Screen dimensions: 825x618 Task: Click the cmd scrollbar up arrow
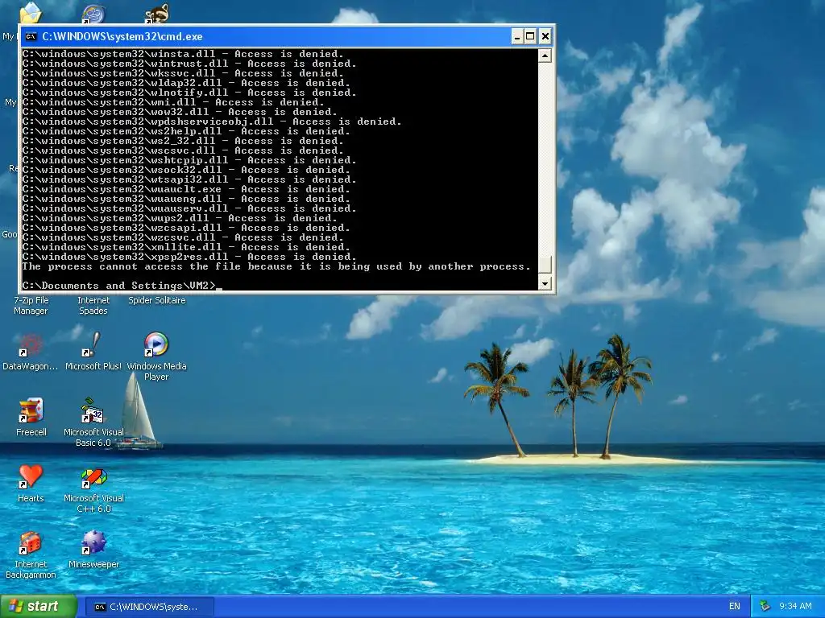[545, 56]
